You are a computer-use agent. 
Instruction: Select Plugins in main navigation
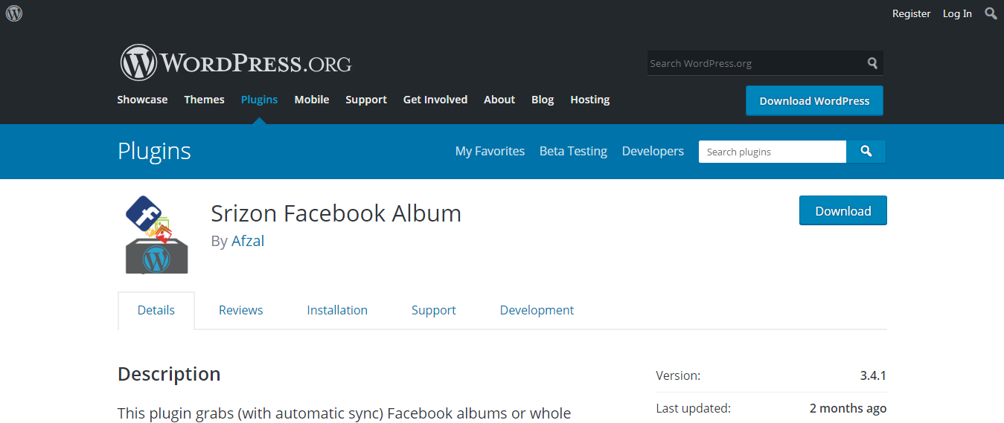point(259,100)
